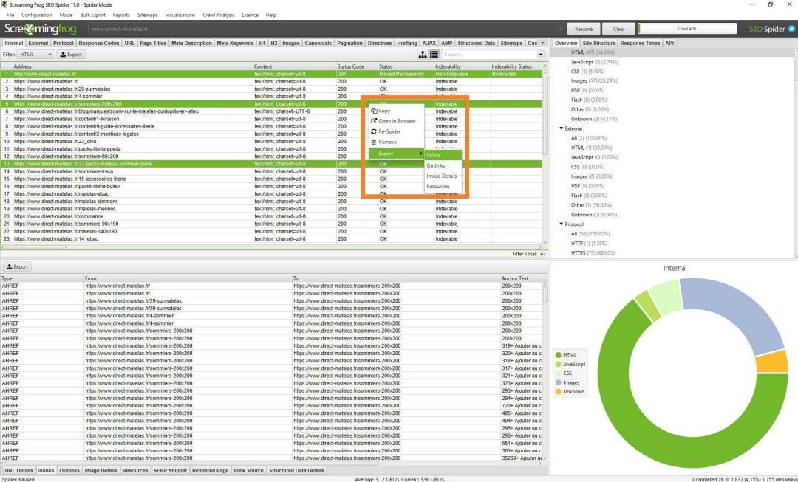
Task: Open the more-tabs overflow arrow after Cus
Action: pyautogui.click(x=543, y=43)
